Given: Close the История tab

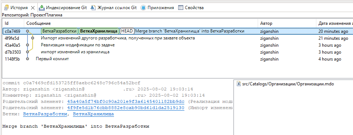Looking at the screenshot, I should coord(33,8).
